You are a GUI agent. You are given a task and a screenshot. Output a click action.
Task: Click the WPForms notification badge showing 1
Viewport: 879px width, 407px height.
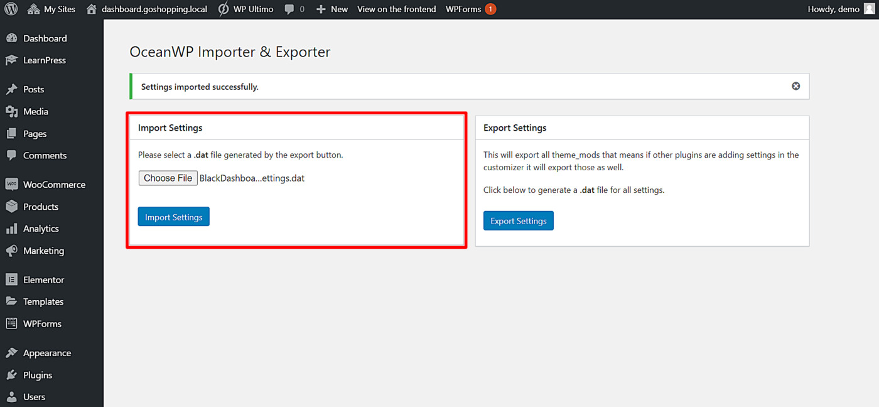[x=490, y=9]
